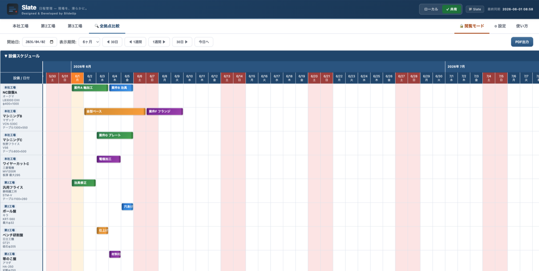Screen dimensions: 539x271
Task: Open 設定 via the gear icon
Action: tap(495, 26)
